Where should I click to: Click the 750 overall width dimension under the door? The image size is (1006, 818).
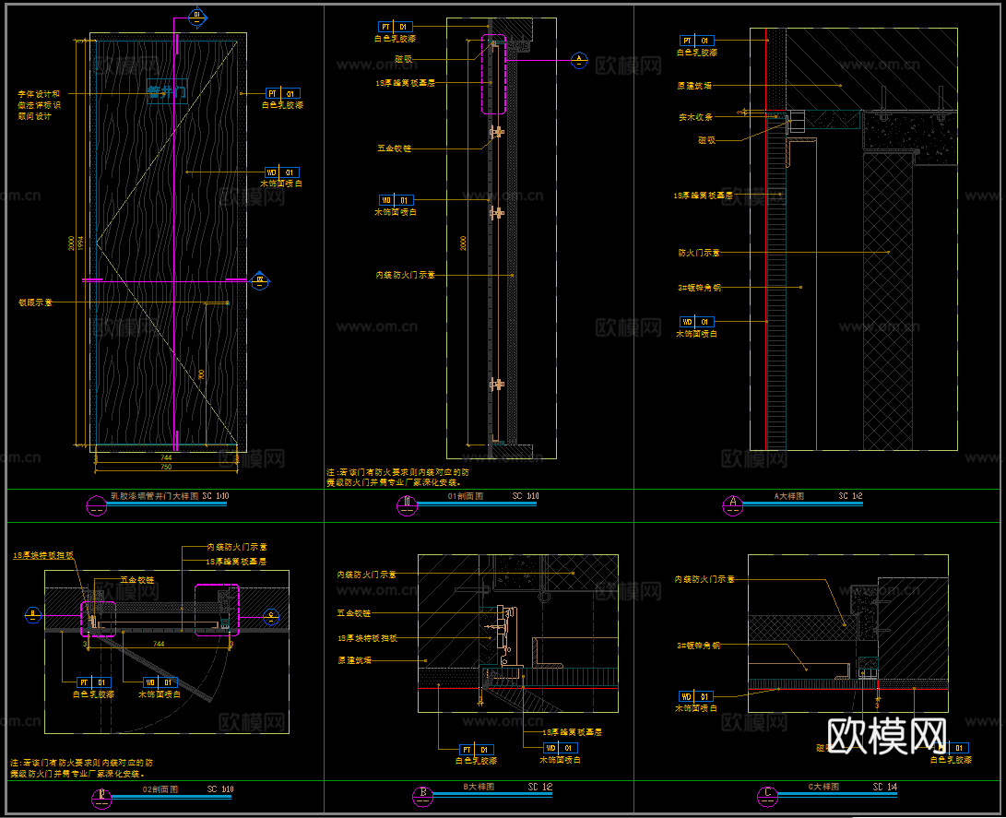click(x=166, y=467)
